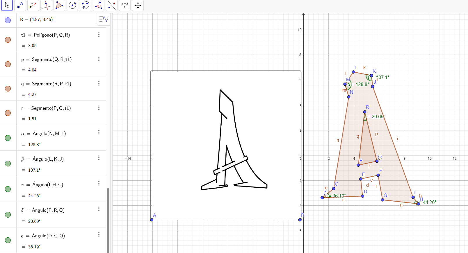Click point A on the image corner
Screen dimensions: 468x253
click(152, 220)
